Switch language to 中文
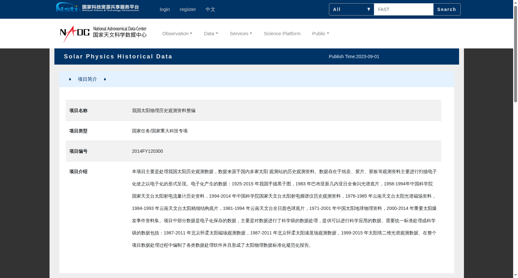Image resolution: width=518 pixels, height=278 pixels. (210, 9)
